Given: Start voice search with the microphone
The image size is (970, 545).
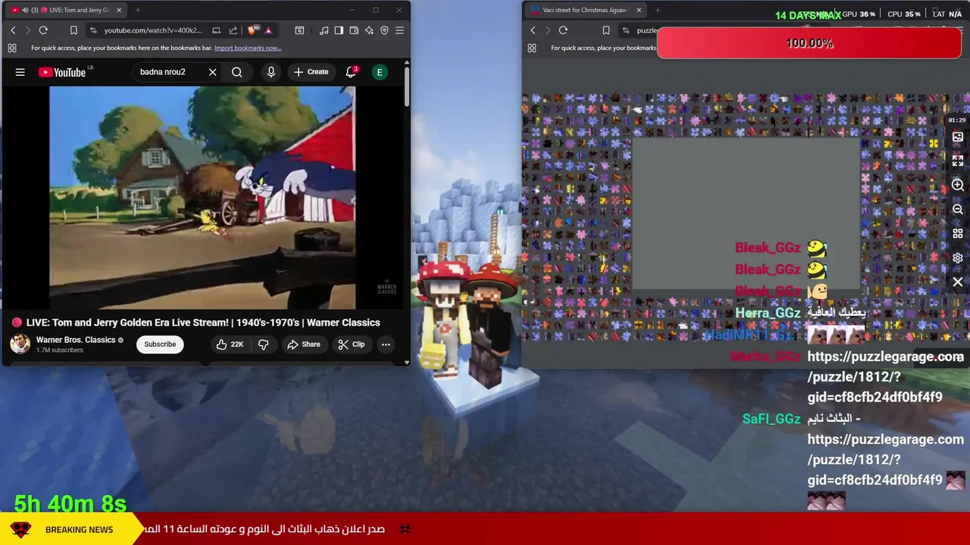Looking at the screenshot, I should pos(271,72).
